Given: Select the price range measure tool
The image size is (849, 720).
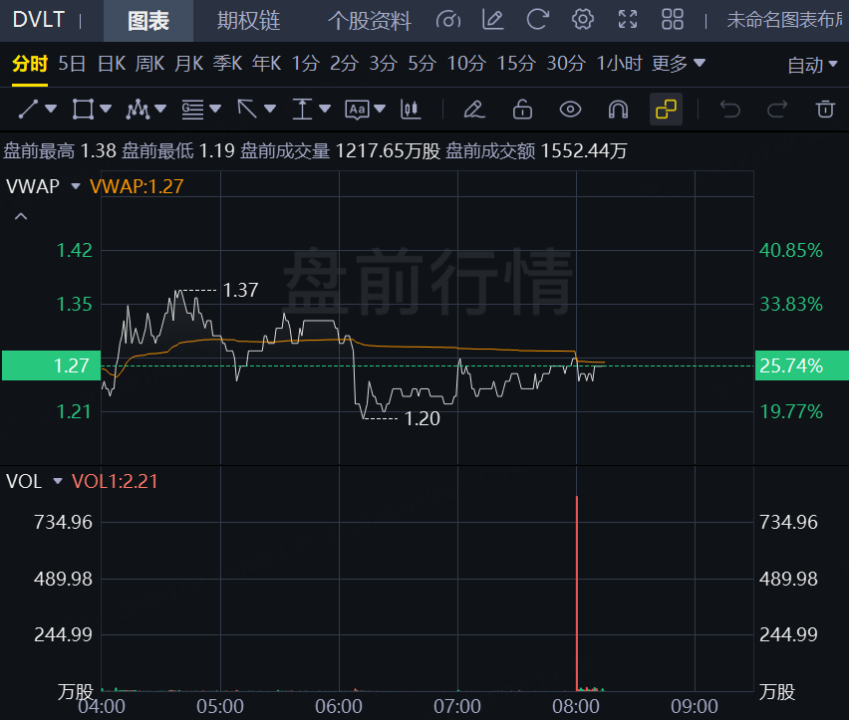Looking at the screenshot, I should (x=302, y=110).
